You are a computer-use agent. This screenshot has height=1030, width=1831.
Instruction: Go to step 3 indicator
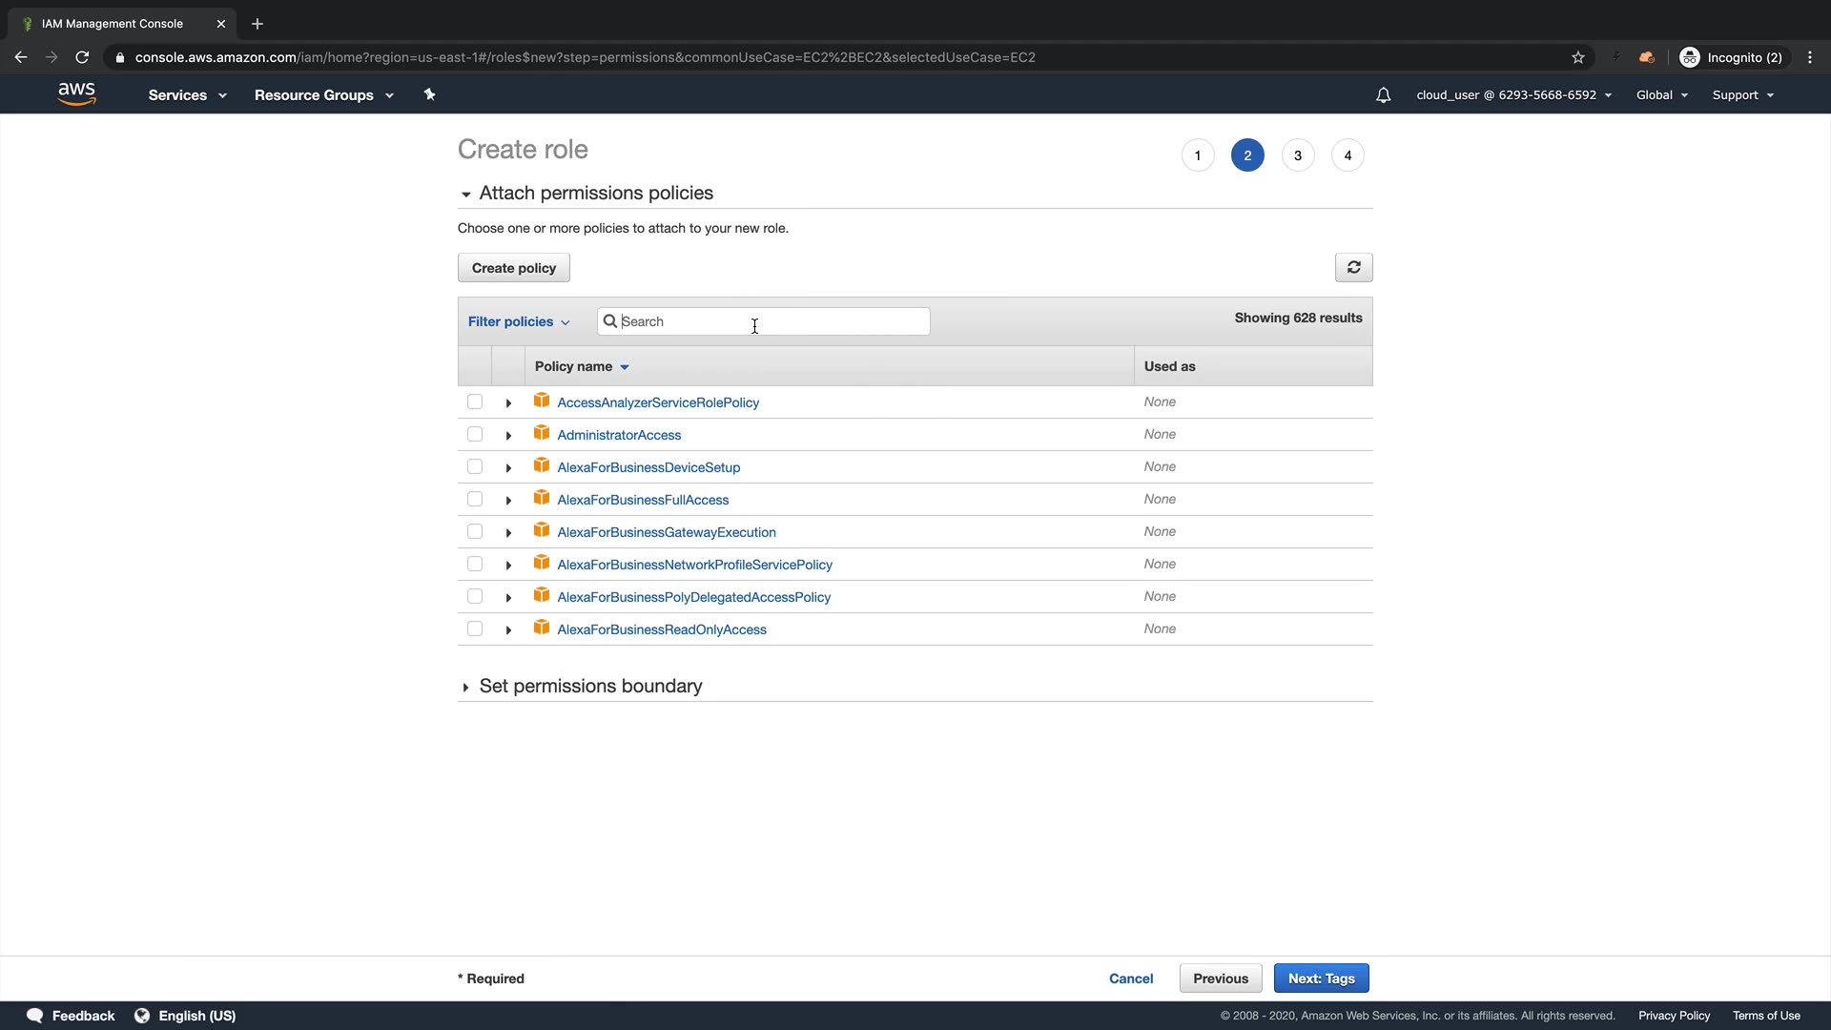click(x=1297, y=155)
